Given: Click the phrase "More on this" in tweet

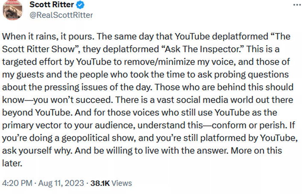Looking at the screenshot, I should click(x=256, y=151).
